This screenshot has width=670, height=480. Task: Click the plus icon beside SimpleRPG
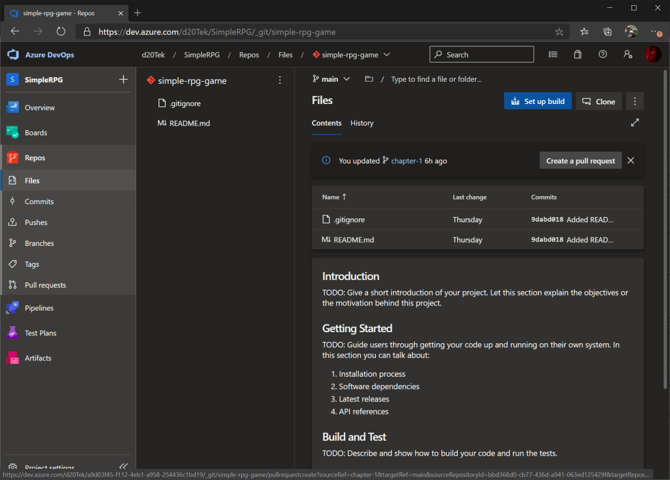click(x=123, y=80)
